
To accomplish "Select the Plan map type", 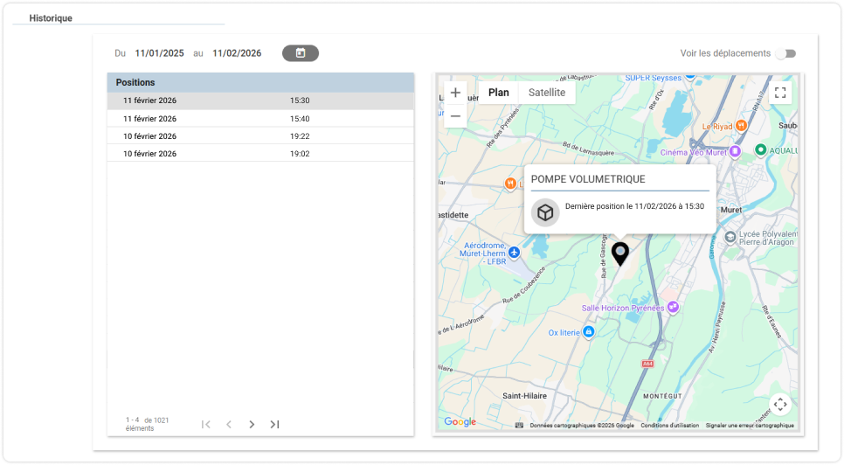I will (498, 93).
